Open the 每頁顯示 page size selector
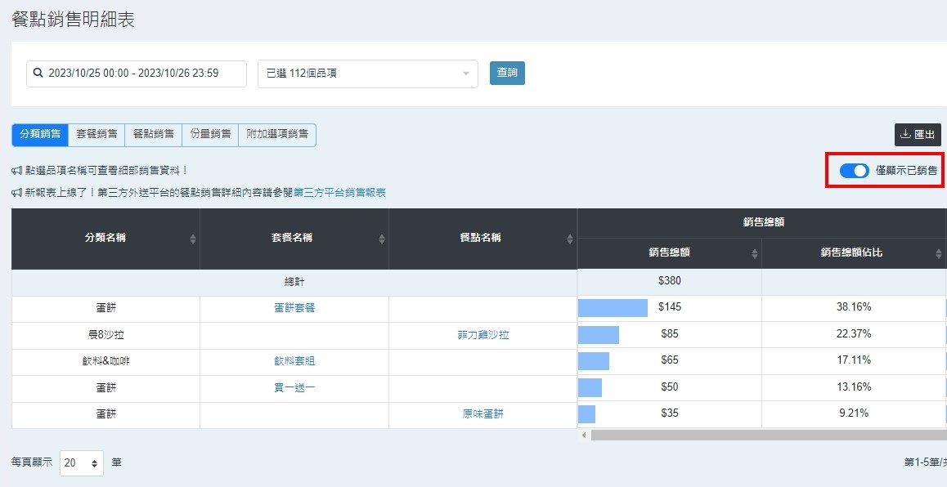 click(x=82, y=462)
